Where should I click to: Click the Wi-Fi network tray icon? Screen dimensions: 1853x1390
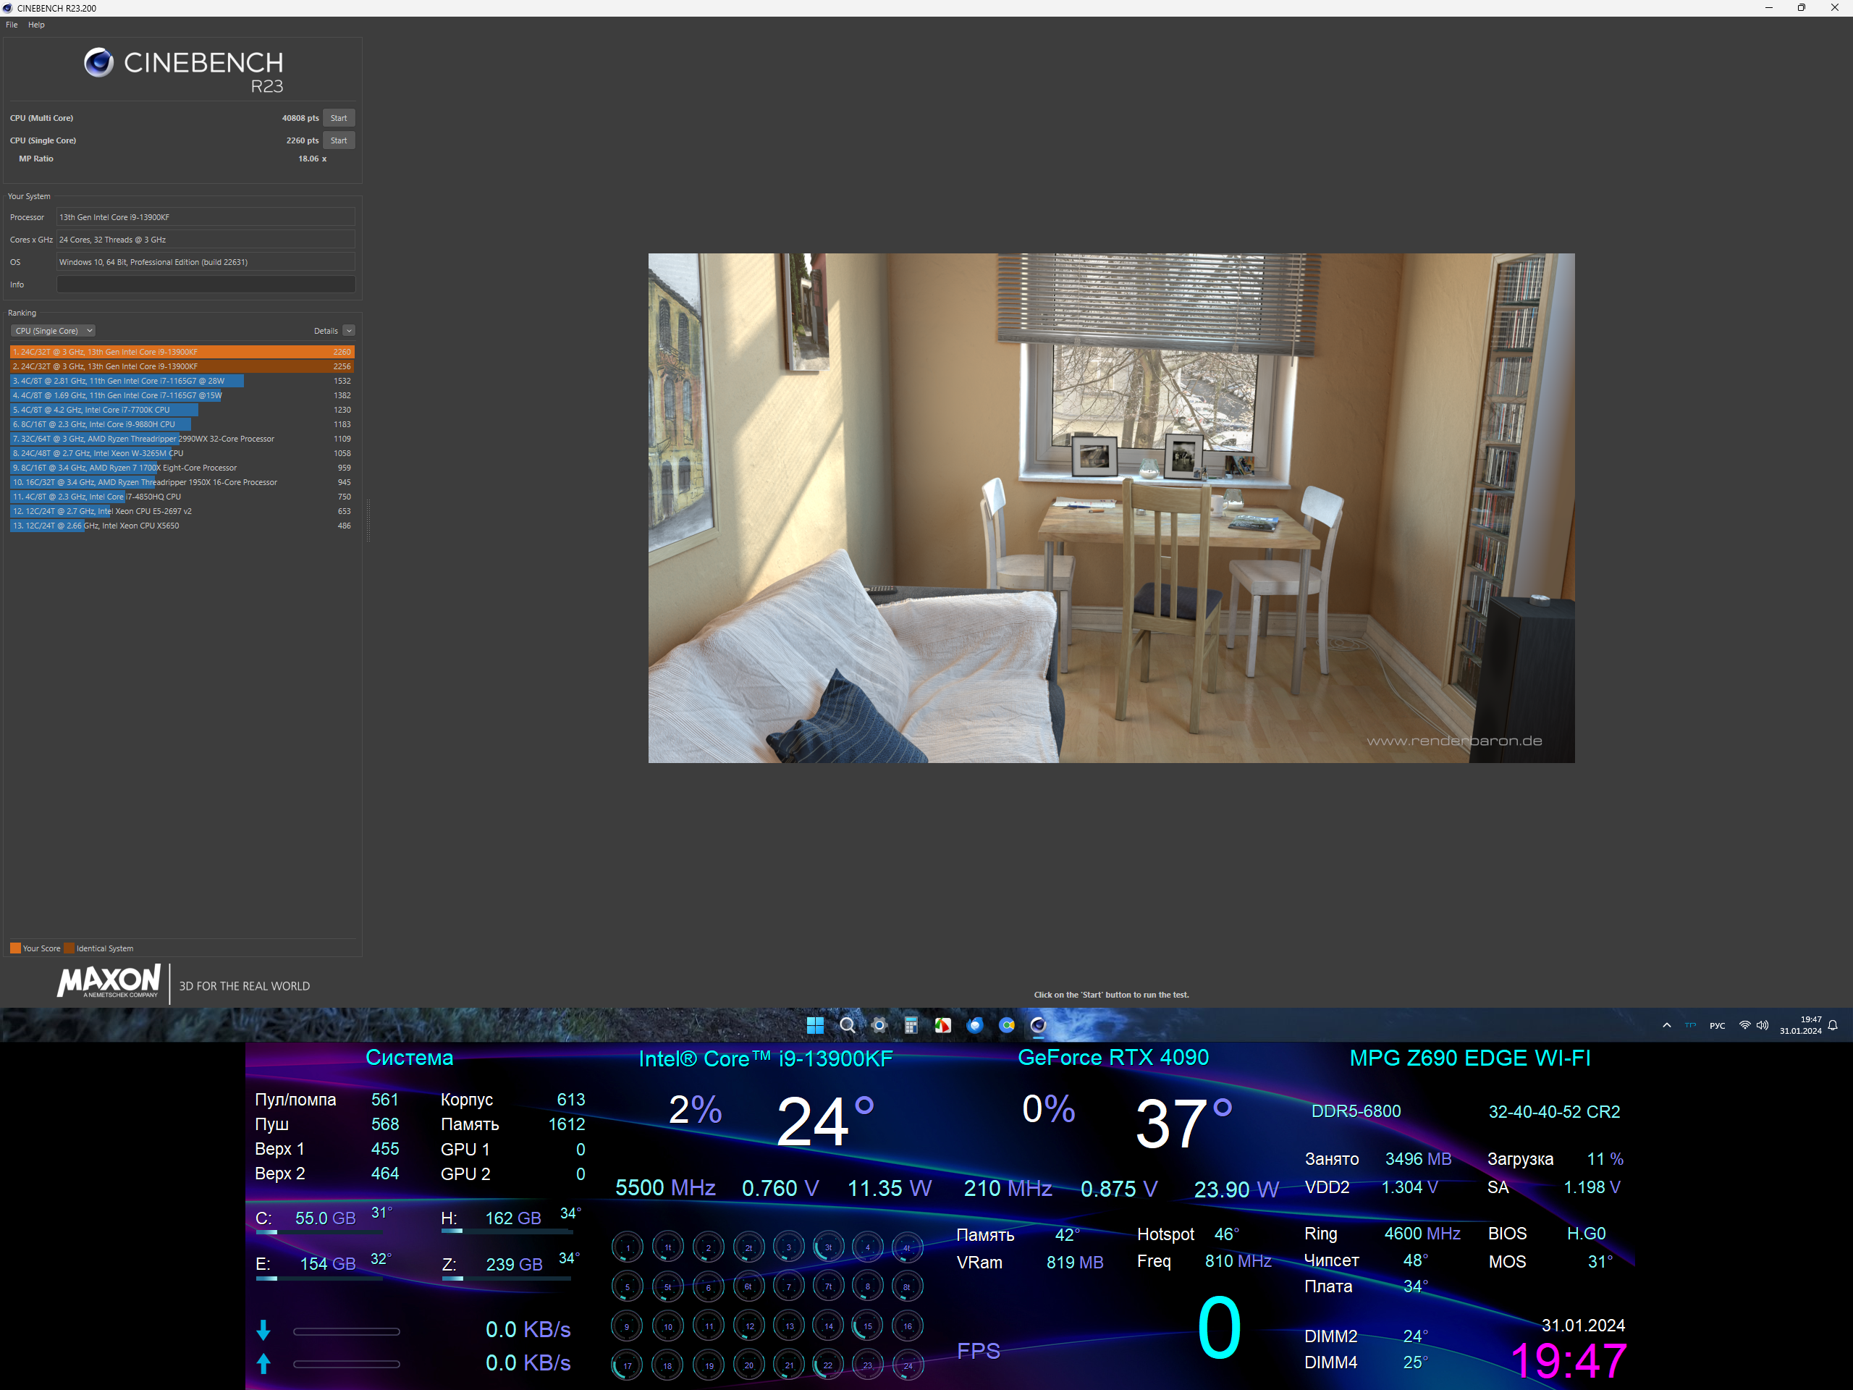pos(1744,1026)
